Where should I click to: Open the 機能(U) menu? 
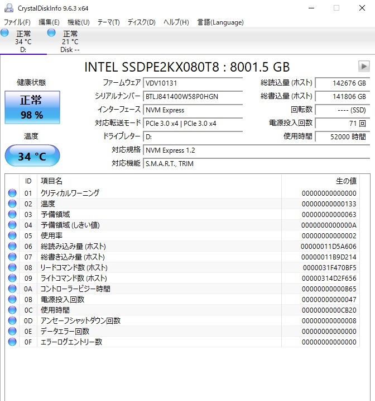click(x=79, y=22)
